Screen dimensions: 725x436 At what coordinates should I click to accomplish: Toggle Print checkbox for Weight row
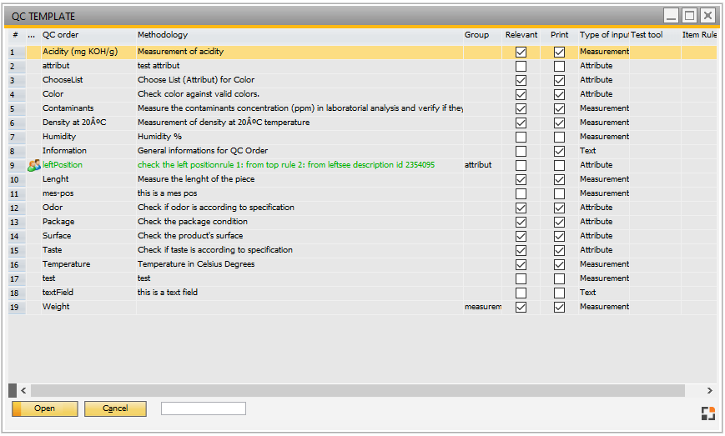coord(559,307)
